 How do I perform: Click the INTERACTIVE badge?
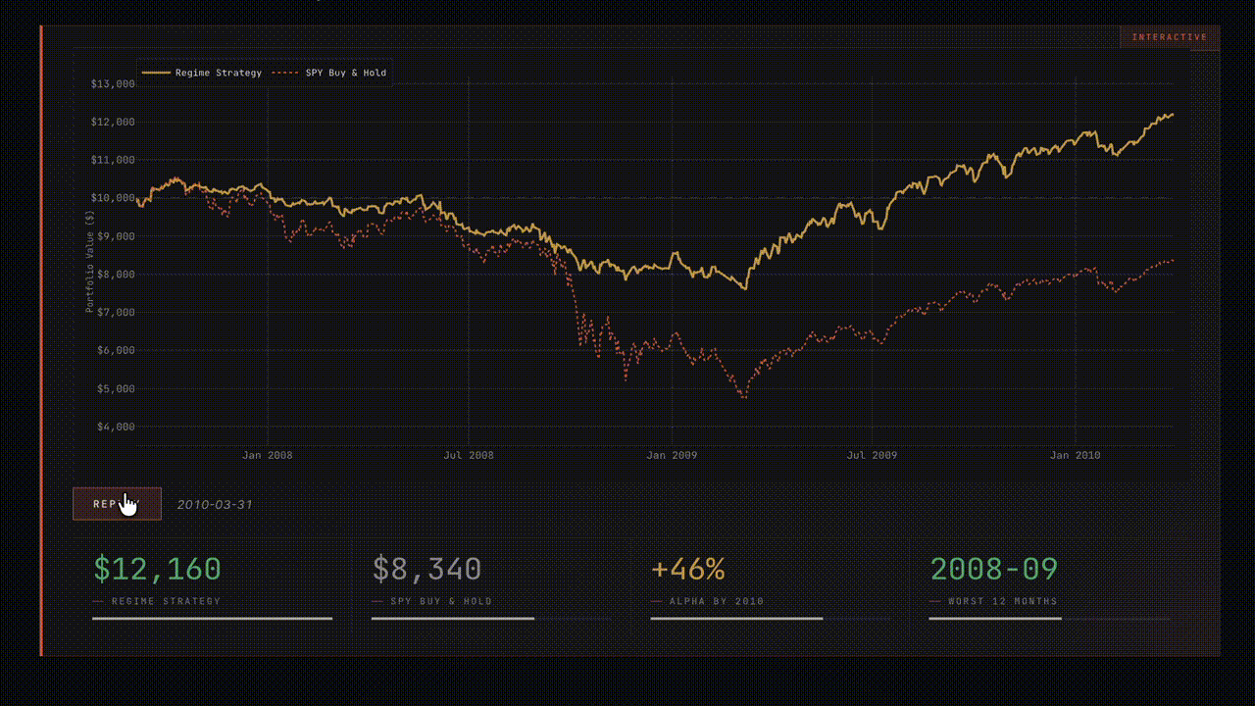click(1170, 37)
